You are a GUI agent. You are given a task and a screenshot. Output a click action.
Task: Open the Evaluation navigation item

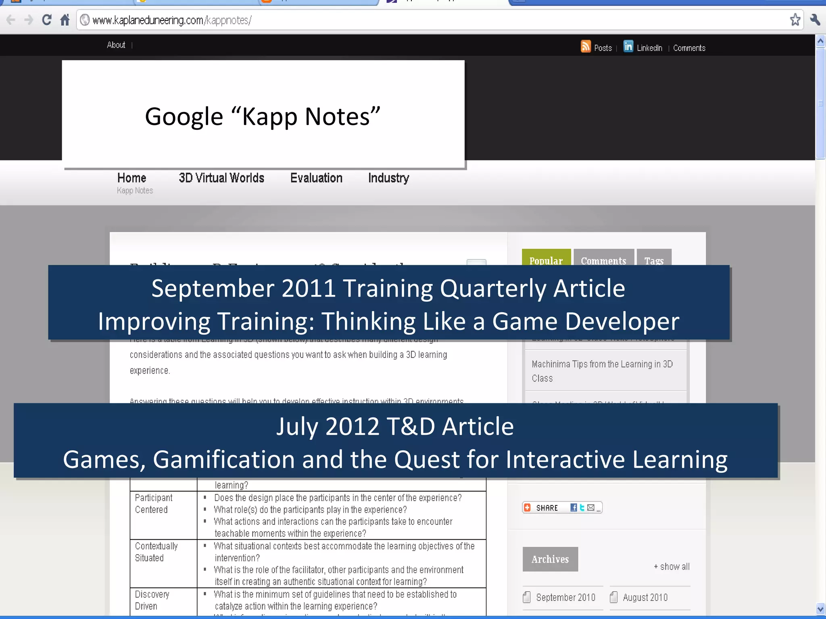pyautogui.click(x=316, y=178)
